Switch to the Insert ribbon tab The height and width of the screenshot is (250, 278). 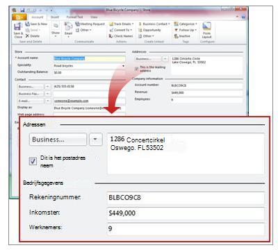55,17
